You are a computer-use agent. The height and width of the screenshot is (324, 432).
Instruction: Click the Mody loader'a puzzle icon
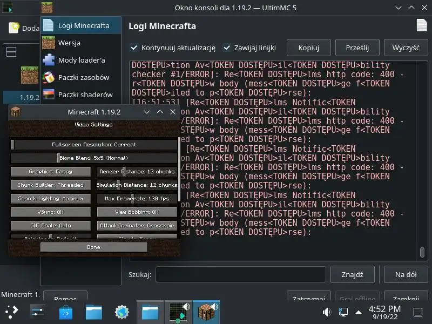coord(49,60)
